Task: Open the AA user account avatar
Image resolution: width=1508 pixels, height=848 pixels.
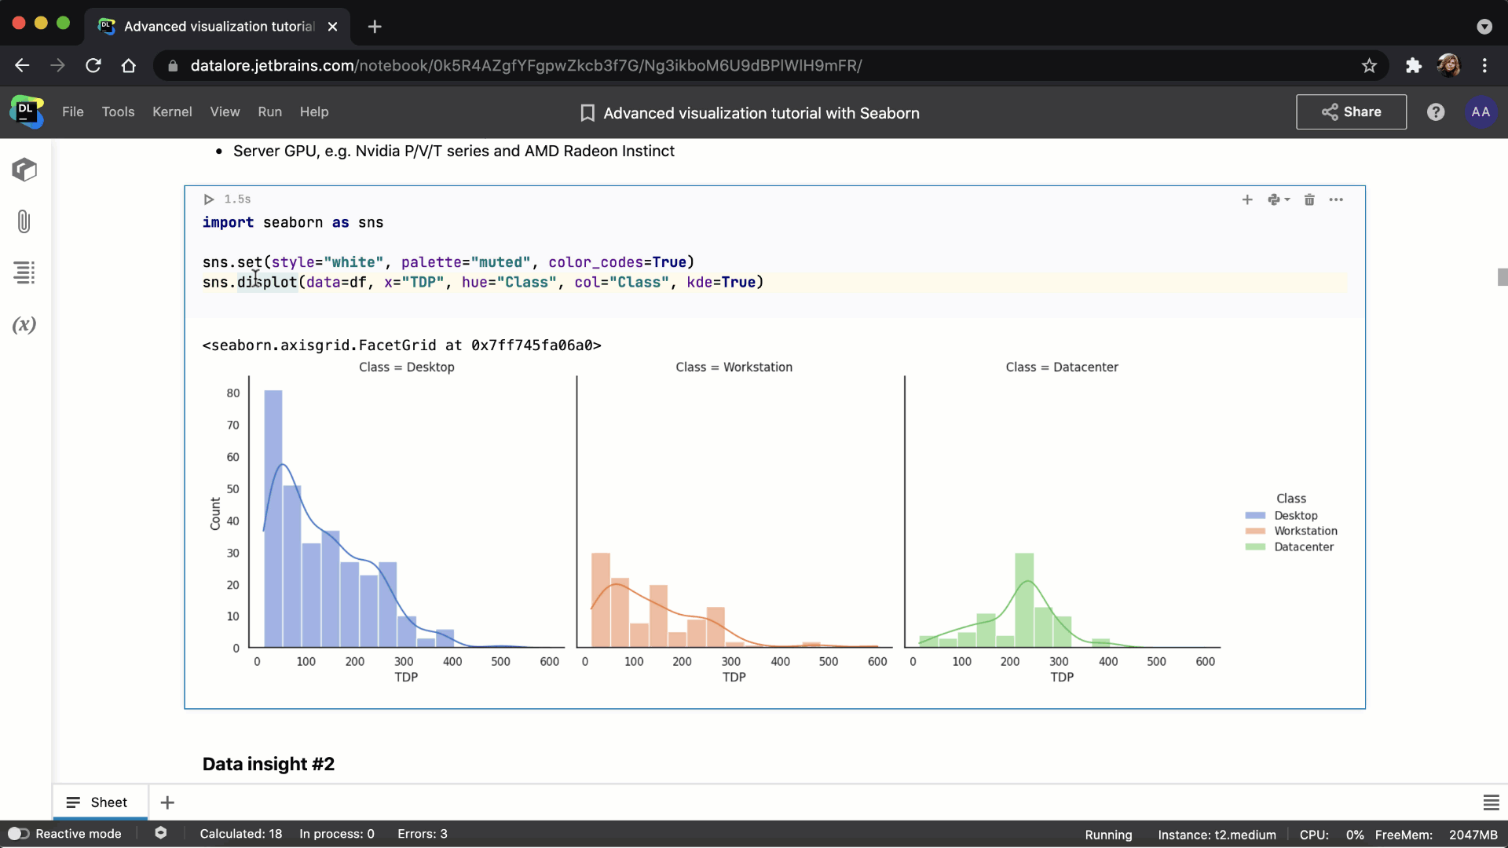Action: [1481, 112]
